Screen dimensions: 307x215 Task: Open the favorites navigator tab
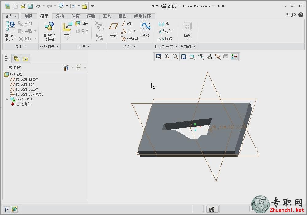pos(25,59)
